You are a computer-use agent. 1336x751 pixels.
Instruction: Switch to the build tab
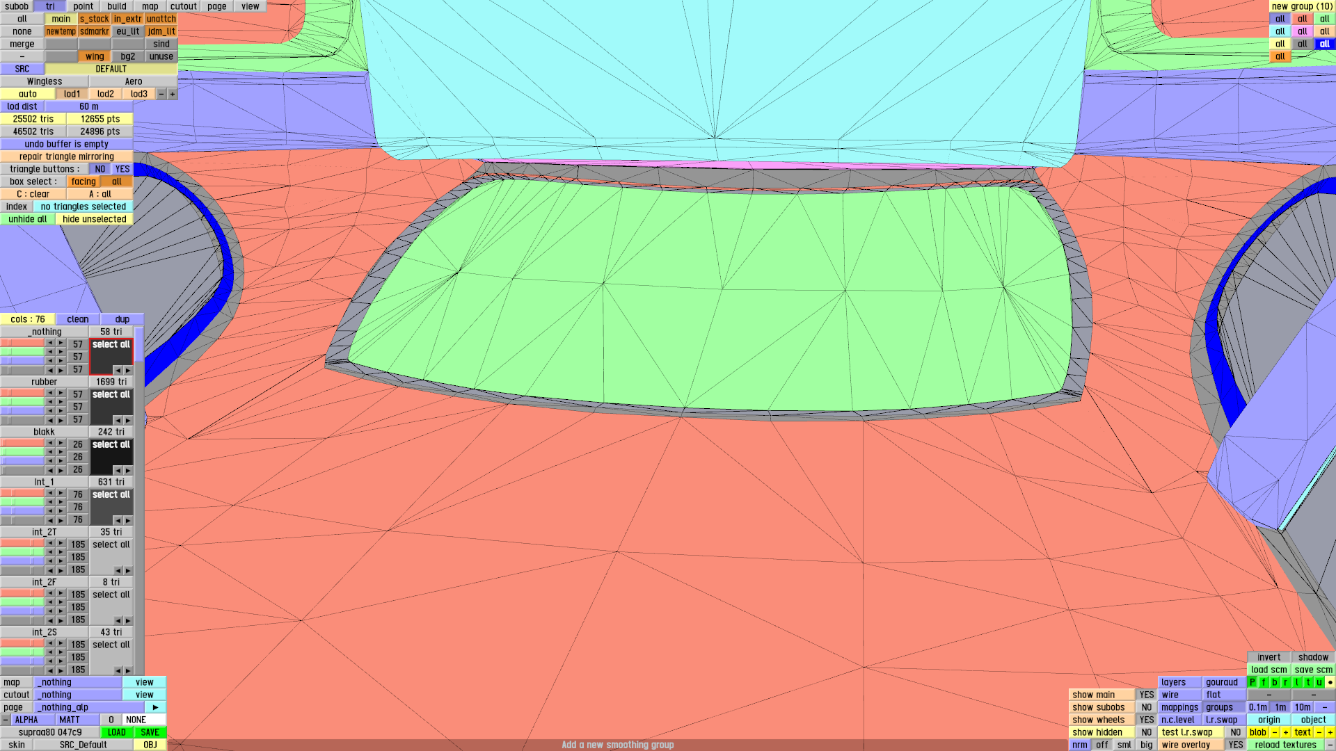coord(117,6)
